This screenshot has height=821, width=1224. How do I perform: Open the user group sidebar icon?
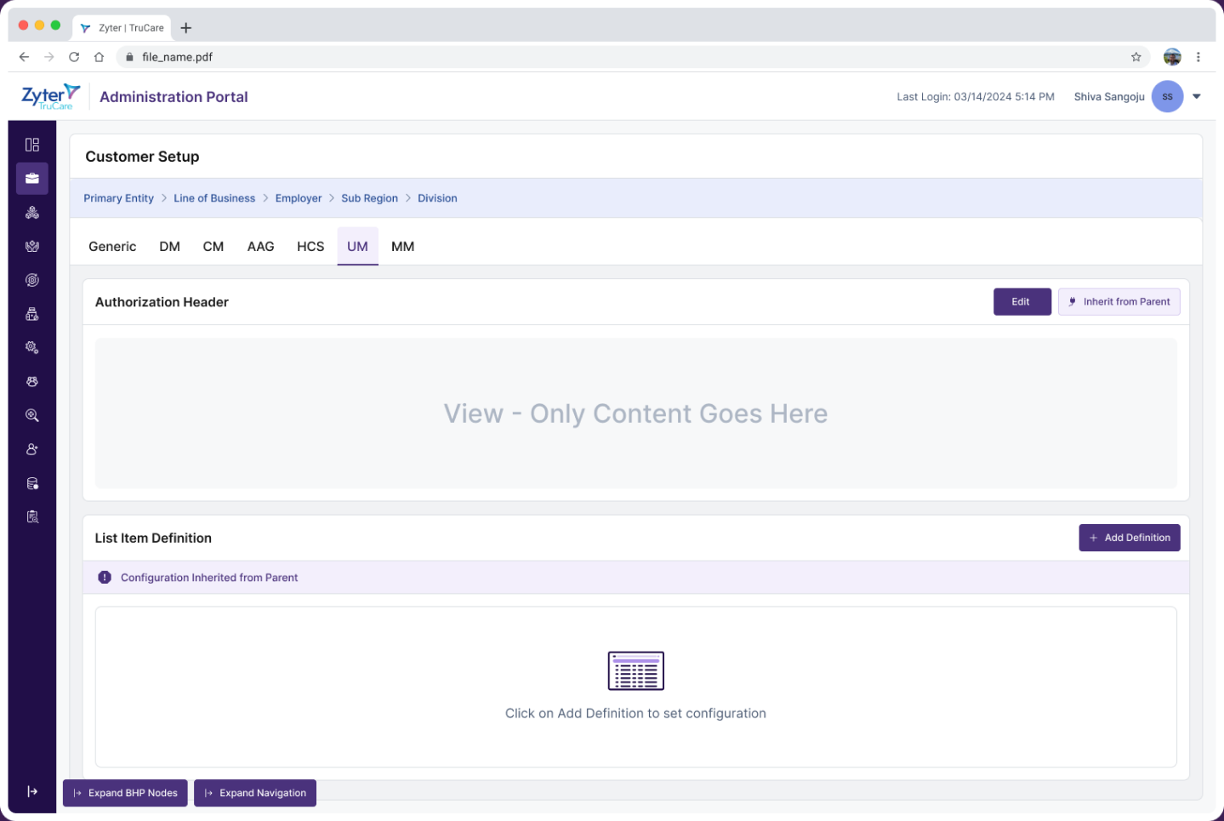(x=32, y=381)
